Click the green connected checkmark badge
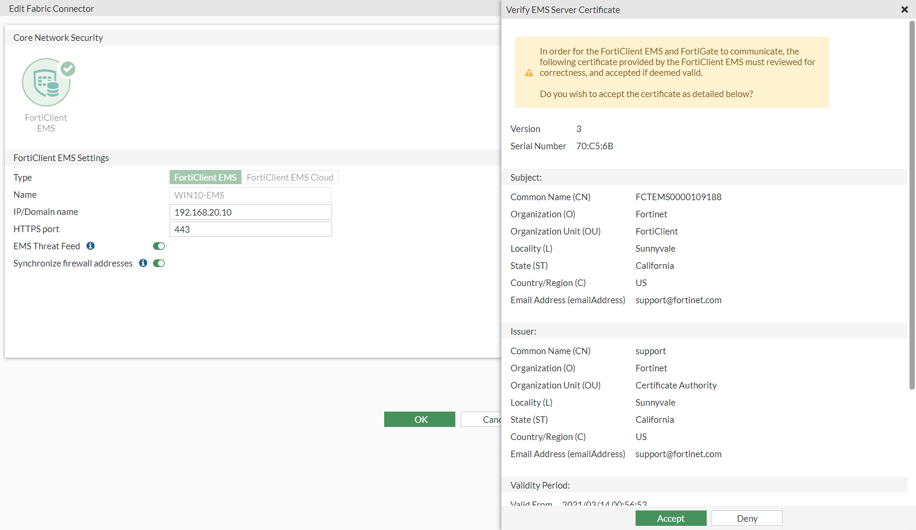916x530 pixels. click(x=68, y=69)
